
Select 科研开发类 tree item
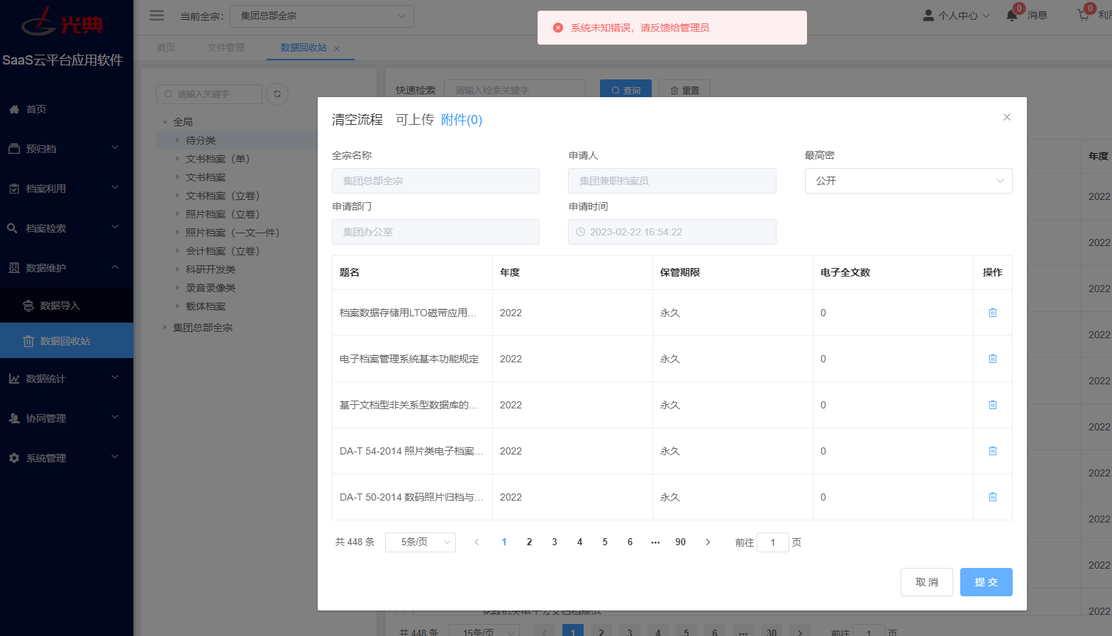(x=211, y=269)
